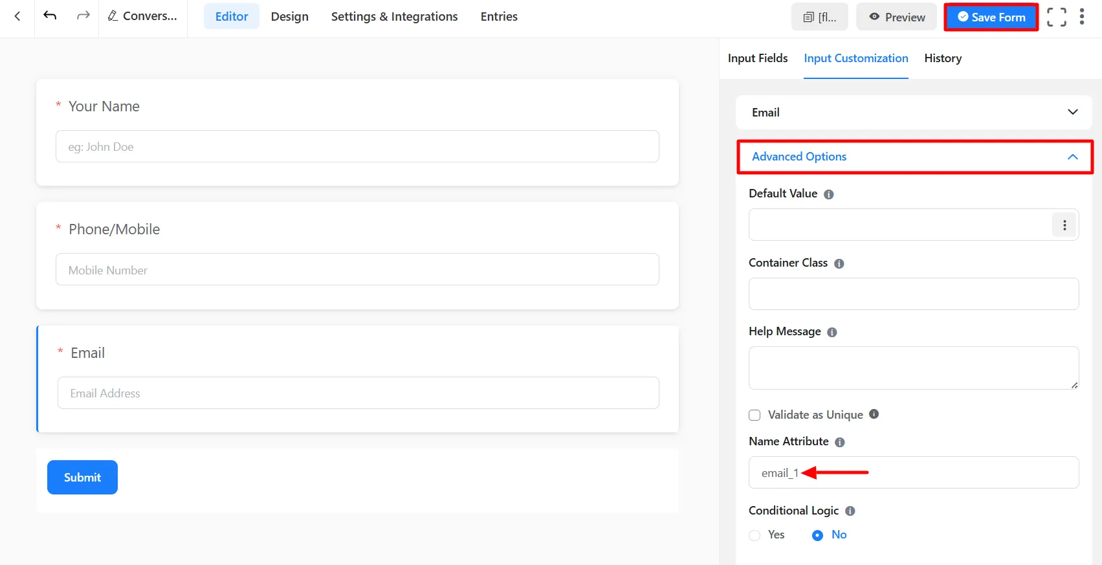1102x565 pixels.
Task: Select No for Conditional Logic
Action: [817, 535]
